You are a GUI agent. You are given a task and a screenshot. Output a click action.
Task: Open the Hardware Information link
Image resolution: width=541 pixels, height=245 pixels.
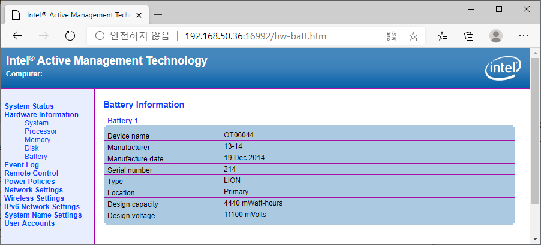point(41,115)
